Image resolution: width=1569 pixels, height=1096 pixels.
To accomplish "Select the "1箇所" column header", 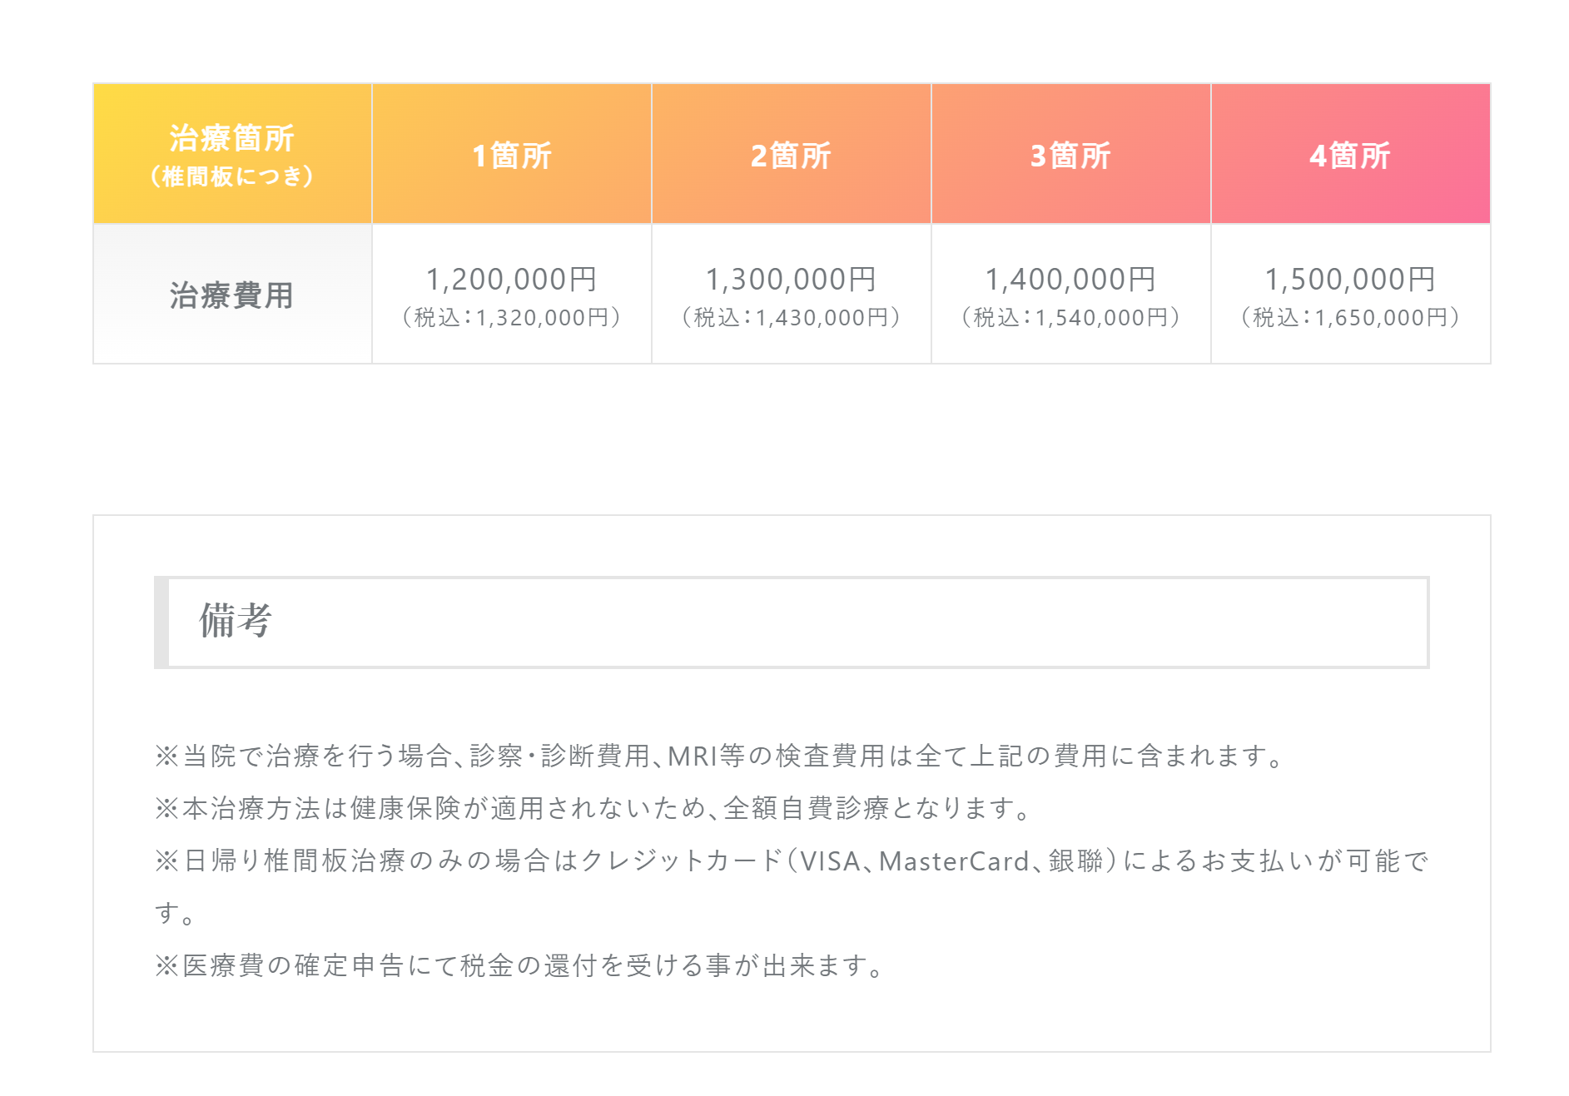I will (x=512, y=156).
